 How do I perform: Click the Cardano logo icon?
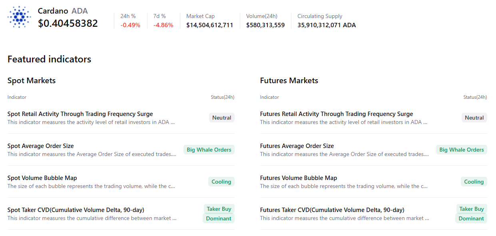19,17
